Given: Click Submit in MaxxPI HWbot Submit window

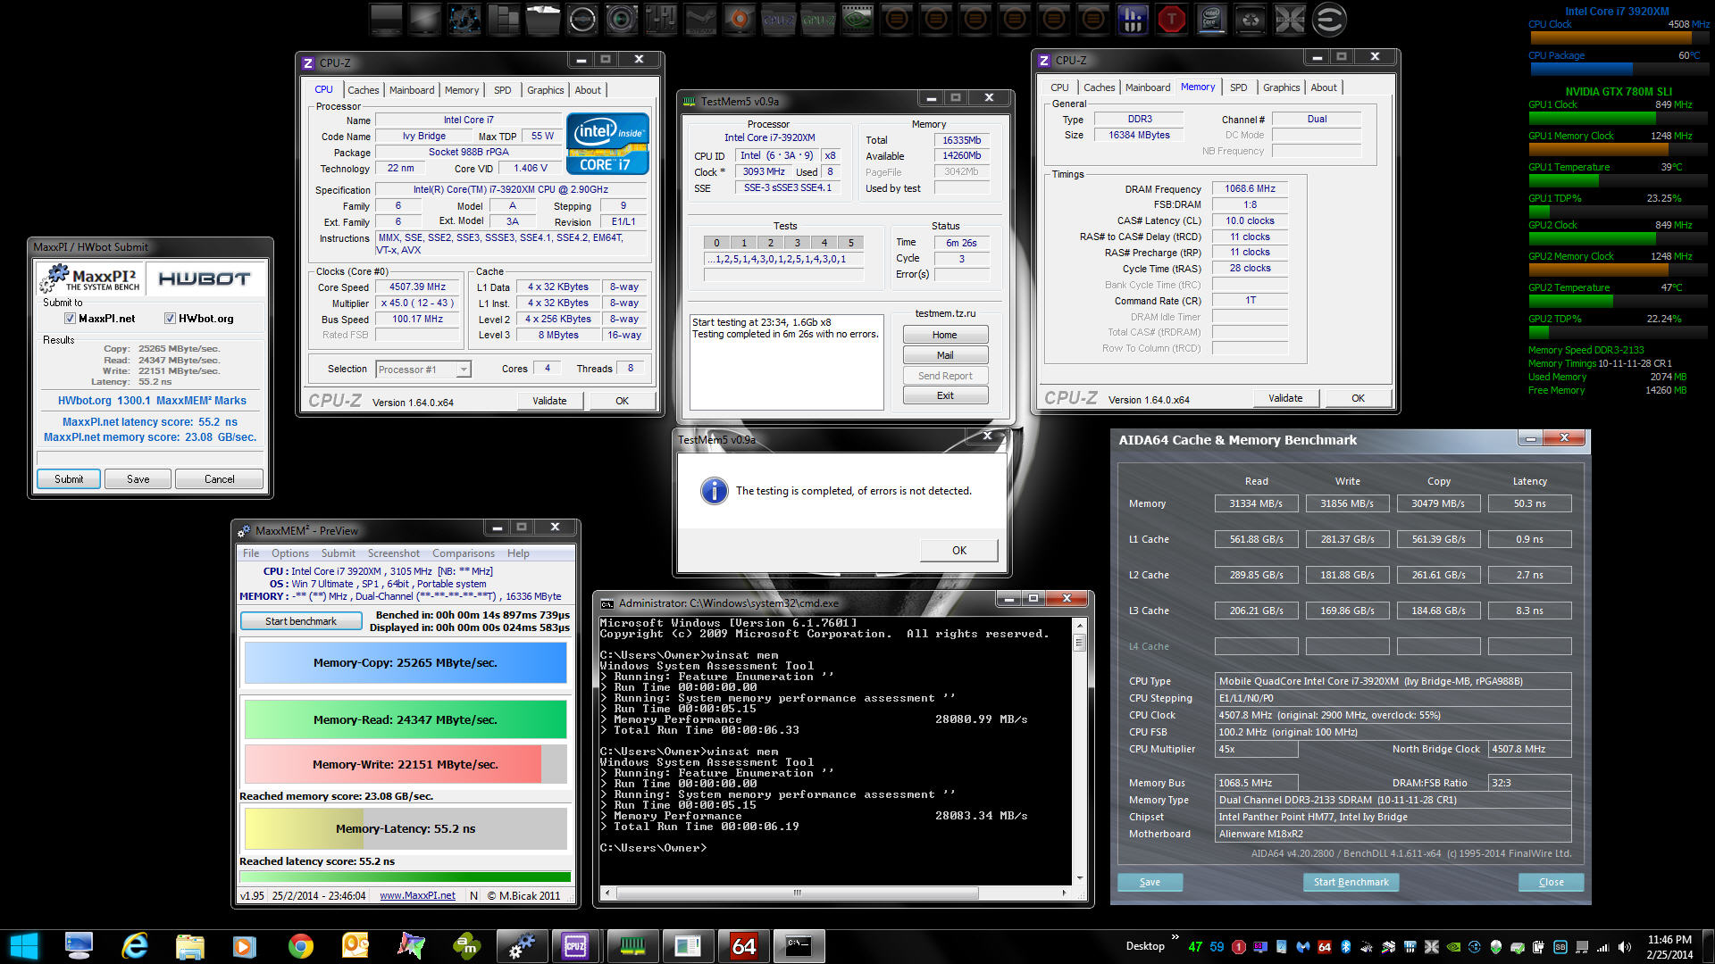Looking at the screenshot, I should (69, 479).
